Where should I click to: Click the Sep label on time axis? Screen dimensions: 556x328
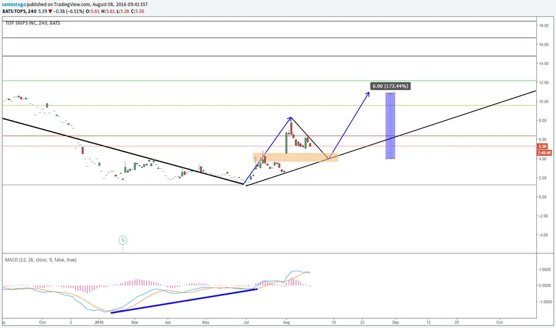click(396, 323)
